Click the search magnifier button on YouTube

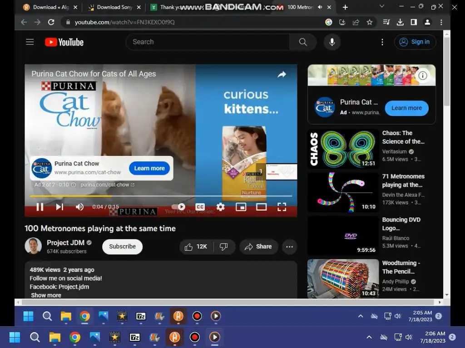(303, 42)
